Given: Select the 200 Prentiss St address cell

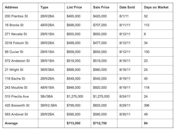Looking at the screenshot, I should point(16,16).
